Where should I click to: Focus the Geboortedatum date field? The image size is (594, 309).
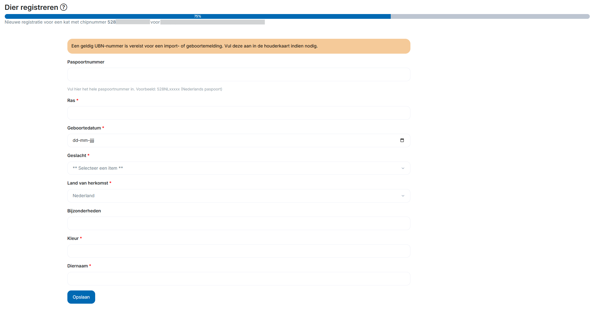(225, 140)
